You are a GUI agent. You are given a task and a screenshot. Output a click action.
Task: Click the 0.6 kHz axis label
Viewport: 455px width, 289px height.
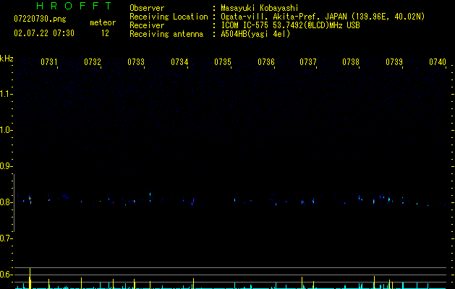pyautogui.click(x=6, y=275)
